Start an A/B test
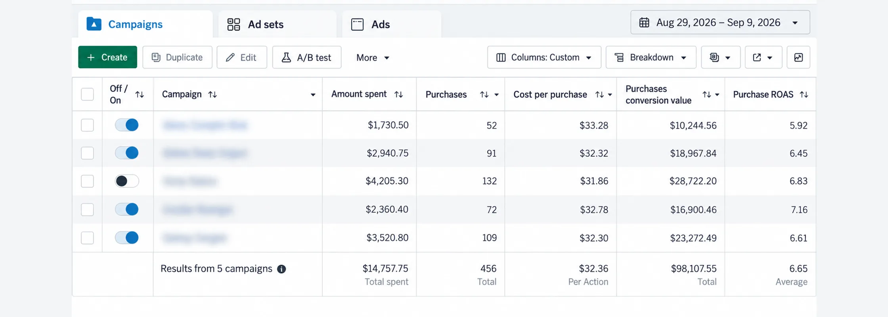Image resolution: width=888 pixels, height=317 pixels. pyautogui.click(x=307, y=57)
